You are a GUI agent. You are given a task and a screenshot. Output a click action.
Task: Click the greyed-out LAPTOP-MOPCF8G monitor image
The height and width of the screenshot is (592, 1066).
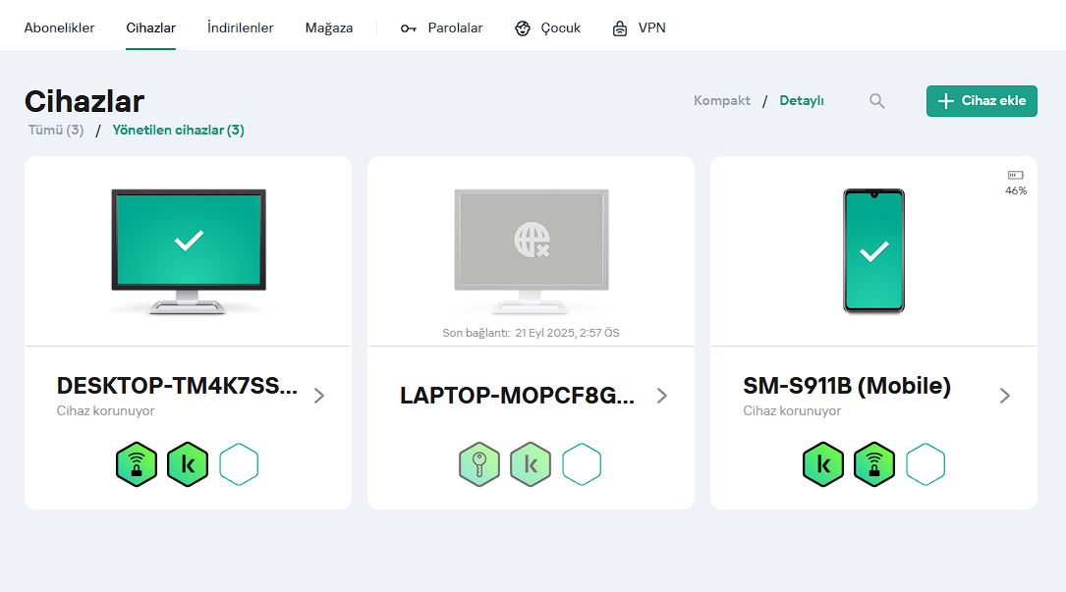pos(532,250)
